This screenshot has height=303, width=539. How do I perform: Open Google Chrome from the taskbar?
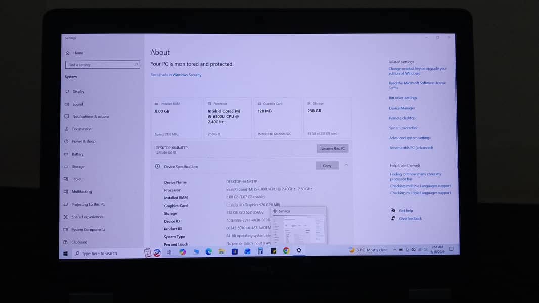286,251
